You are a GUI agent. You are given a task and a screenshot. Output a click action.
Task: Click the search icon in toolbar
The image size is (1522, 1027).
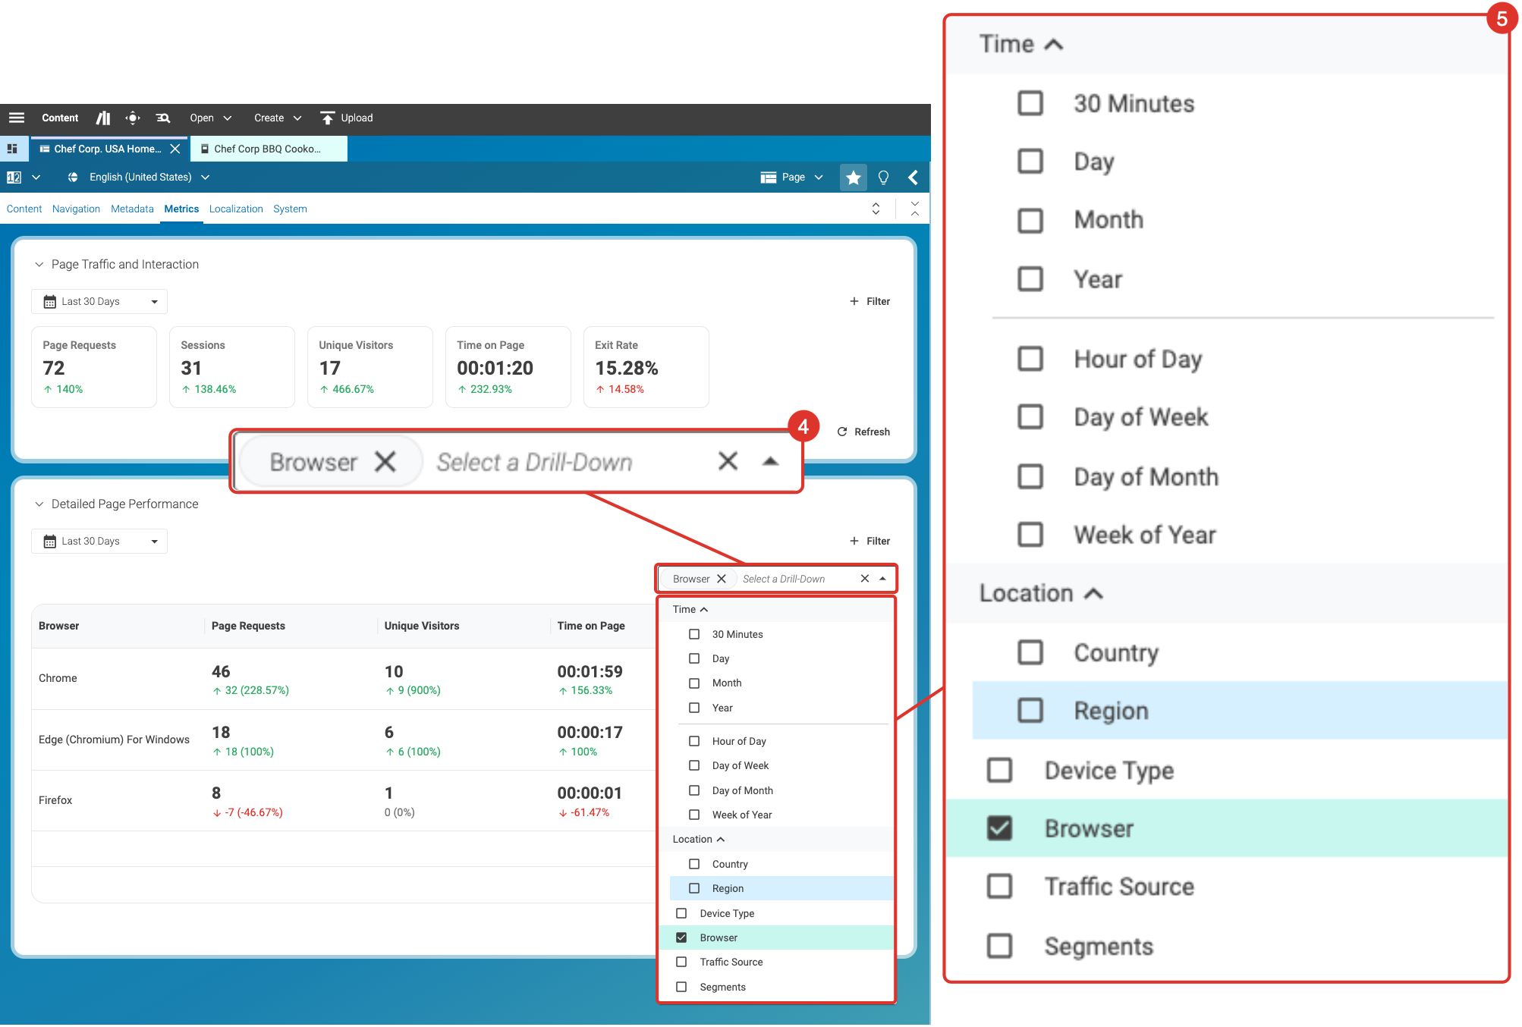click(163, 118)
